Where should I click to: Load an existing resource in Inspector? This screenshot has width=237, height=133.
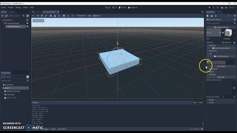[x=211, y=16]
